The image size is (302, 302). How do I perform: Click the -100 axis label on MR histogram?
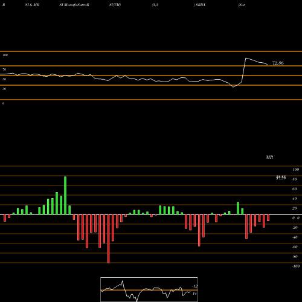[296, 266]
